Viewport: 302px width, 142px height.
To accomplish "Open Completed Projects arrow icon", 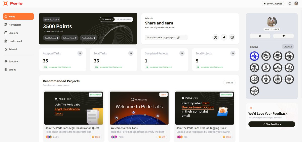I will 182,53.
